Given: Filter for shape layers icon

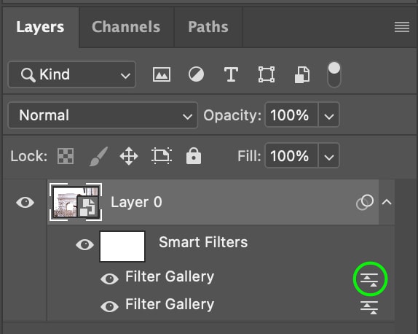Looking at the screenshot, I should 267,74.
